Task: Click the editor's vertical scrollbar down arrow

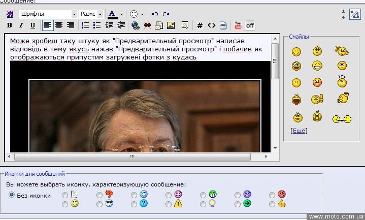Action: tap(275, 148)
